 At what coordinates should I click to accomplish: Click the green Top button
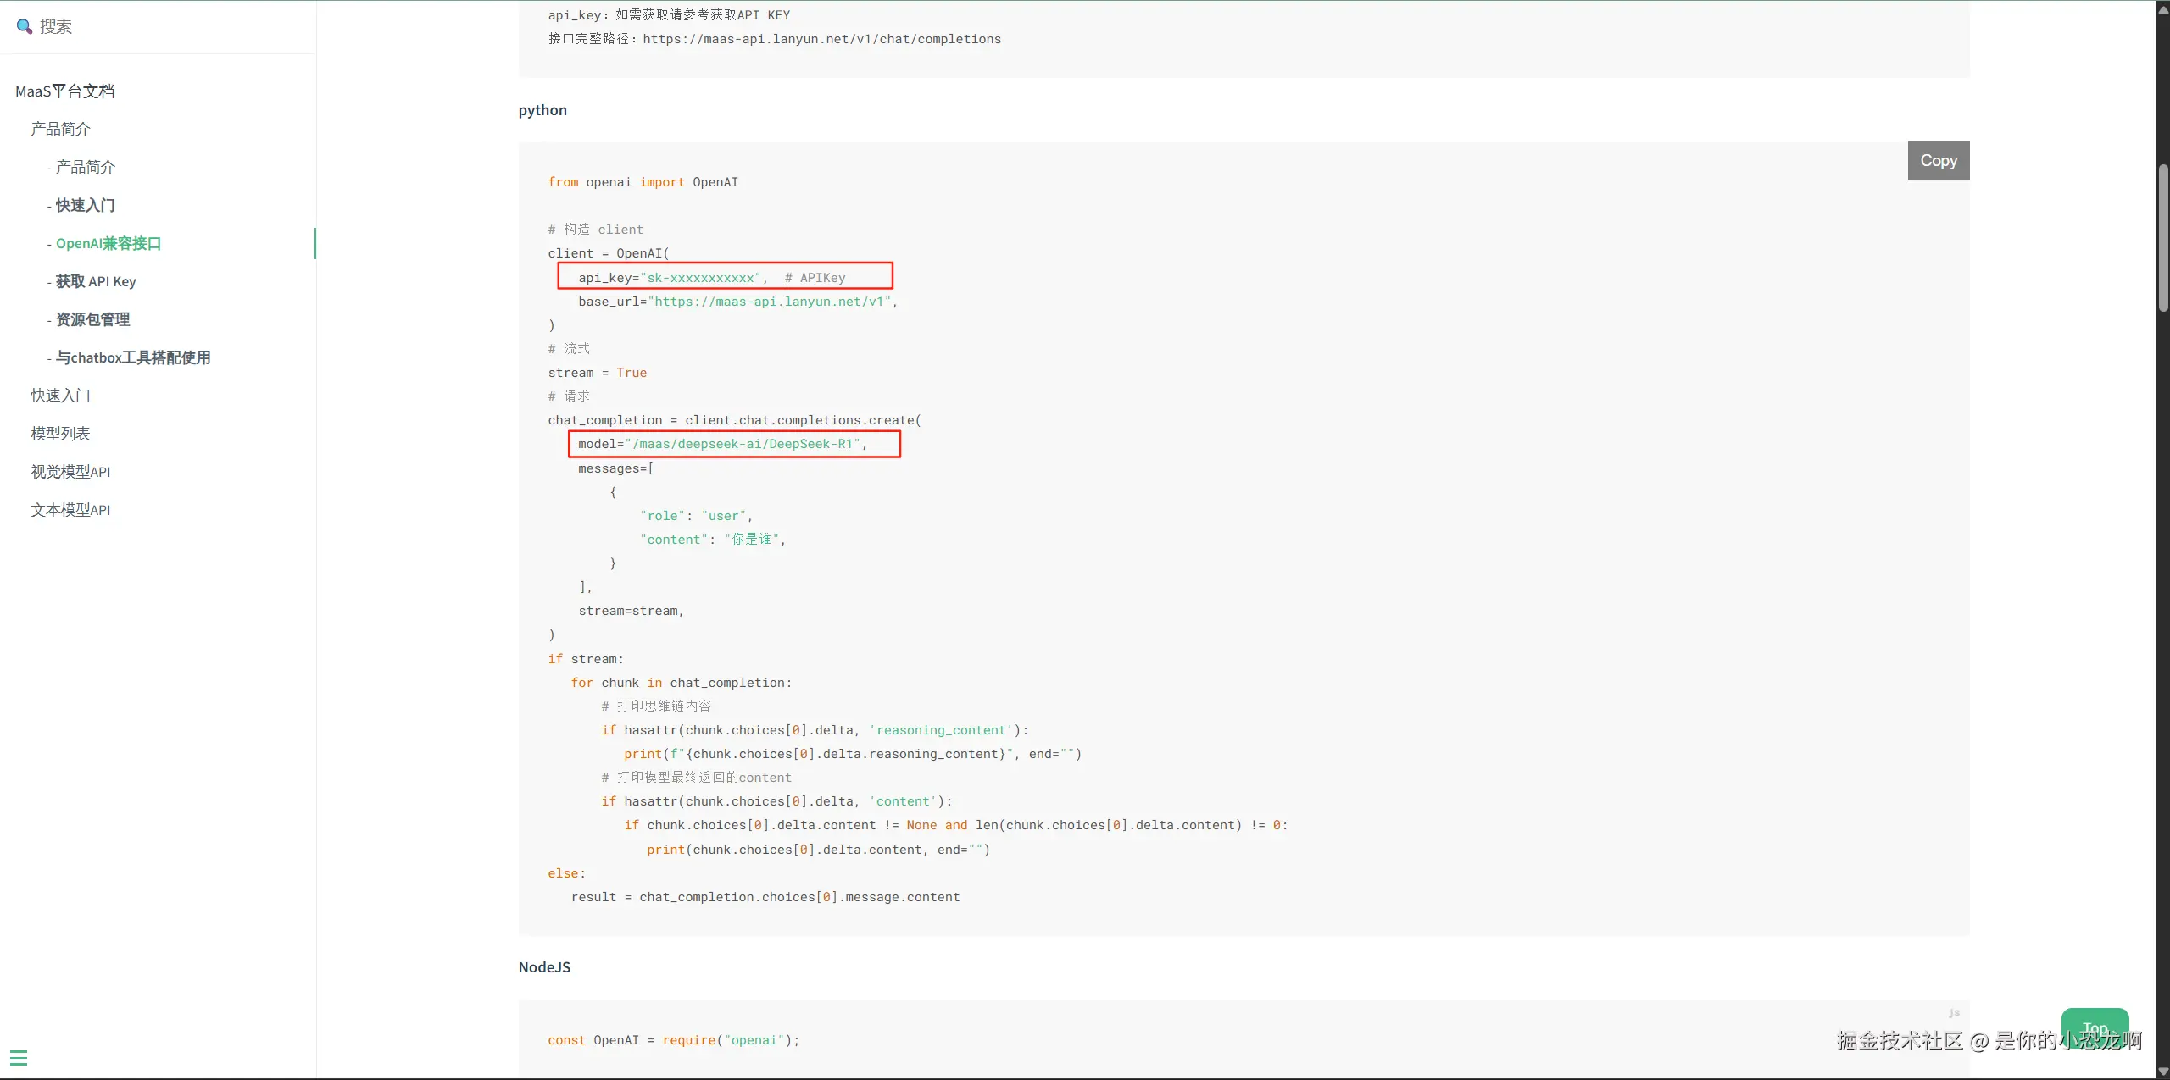(x=2095, y=1028)
